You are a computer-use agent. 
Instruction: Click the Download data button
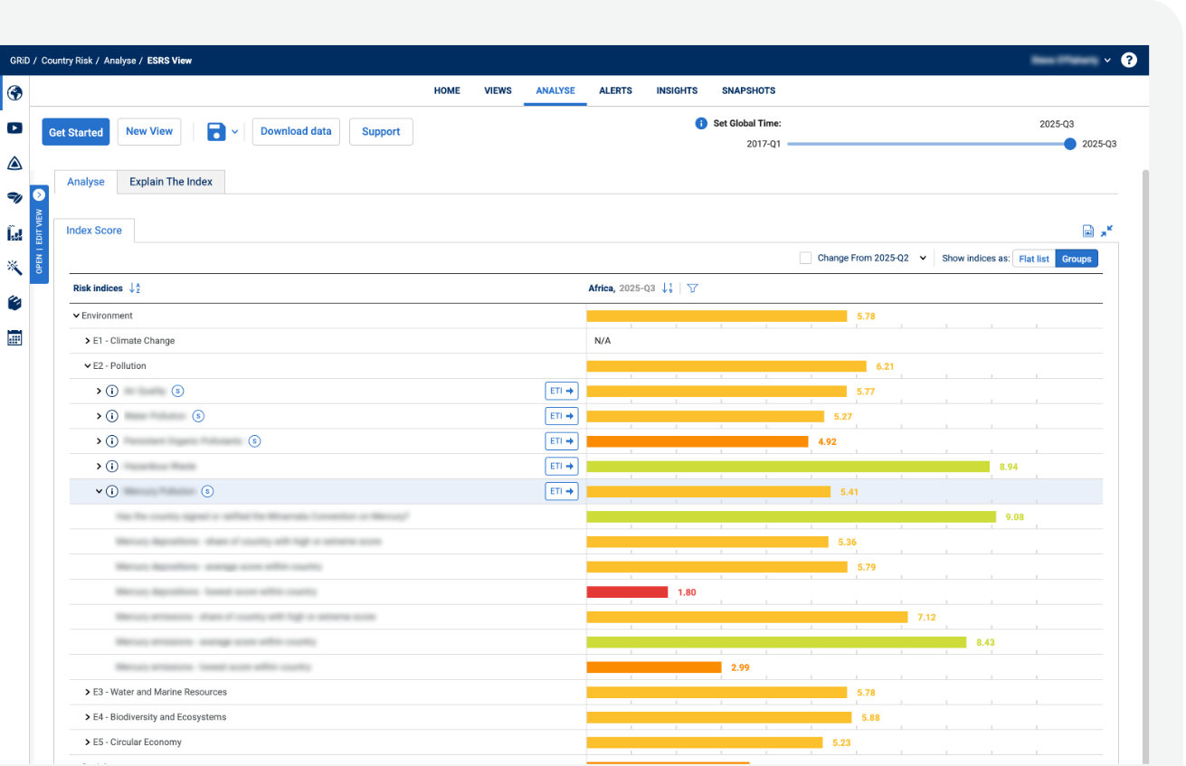295,131
